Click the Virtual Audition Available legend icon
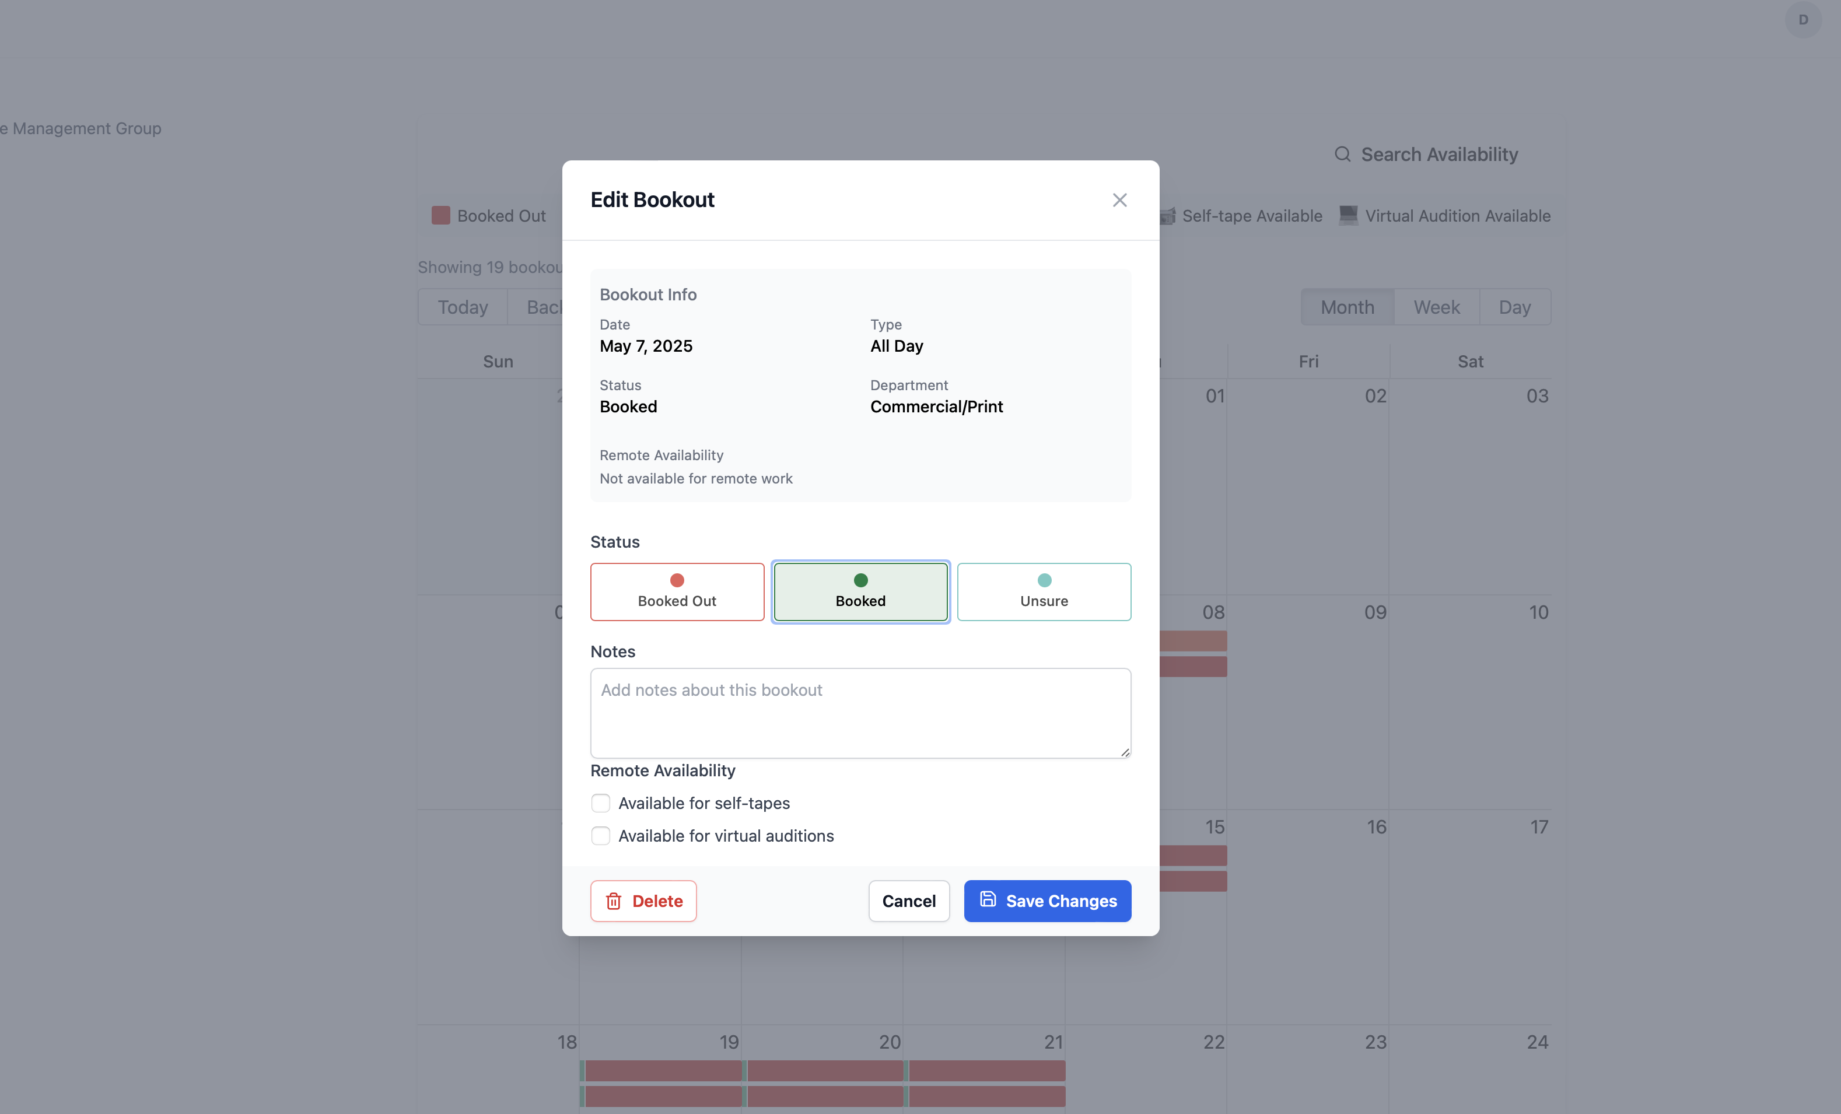The width and height of the screenshot is (1841, 1114). tap(1348, 216)
